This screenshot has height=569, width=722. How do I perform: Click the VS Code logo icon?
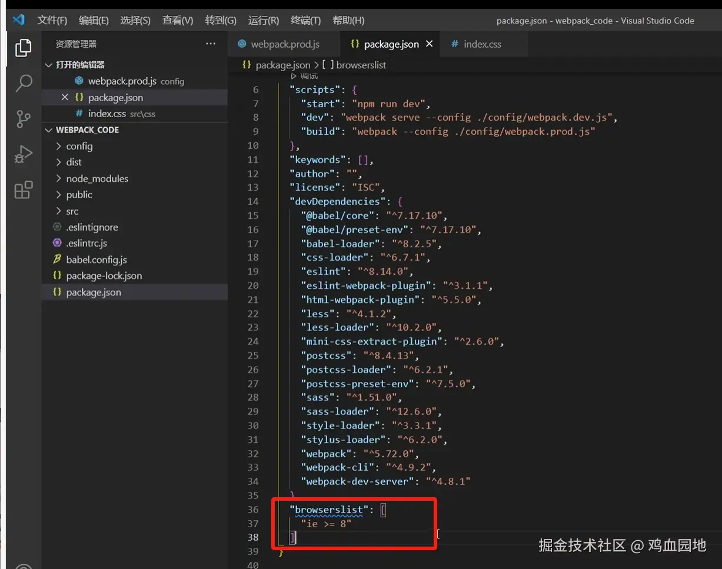point(19,19)
